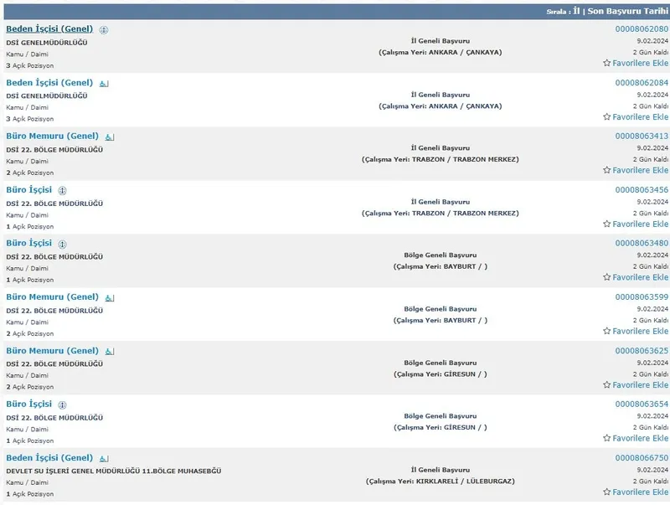Click the wheelchair icon beside Giresun Büro Memuru (Genel)
The width and height of the screenshot is (670, 505).
pyautogui.click(x=110, y=351)
